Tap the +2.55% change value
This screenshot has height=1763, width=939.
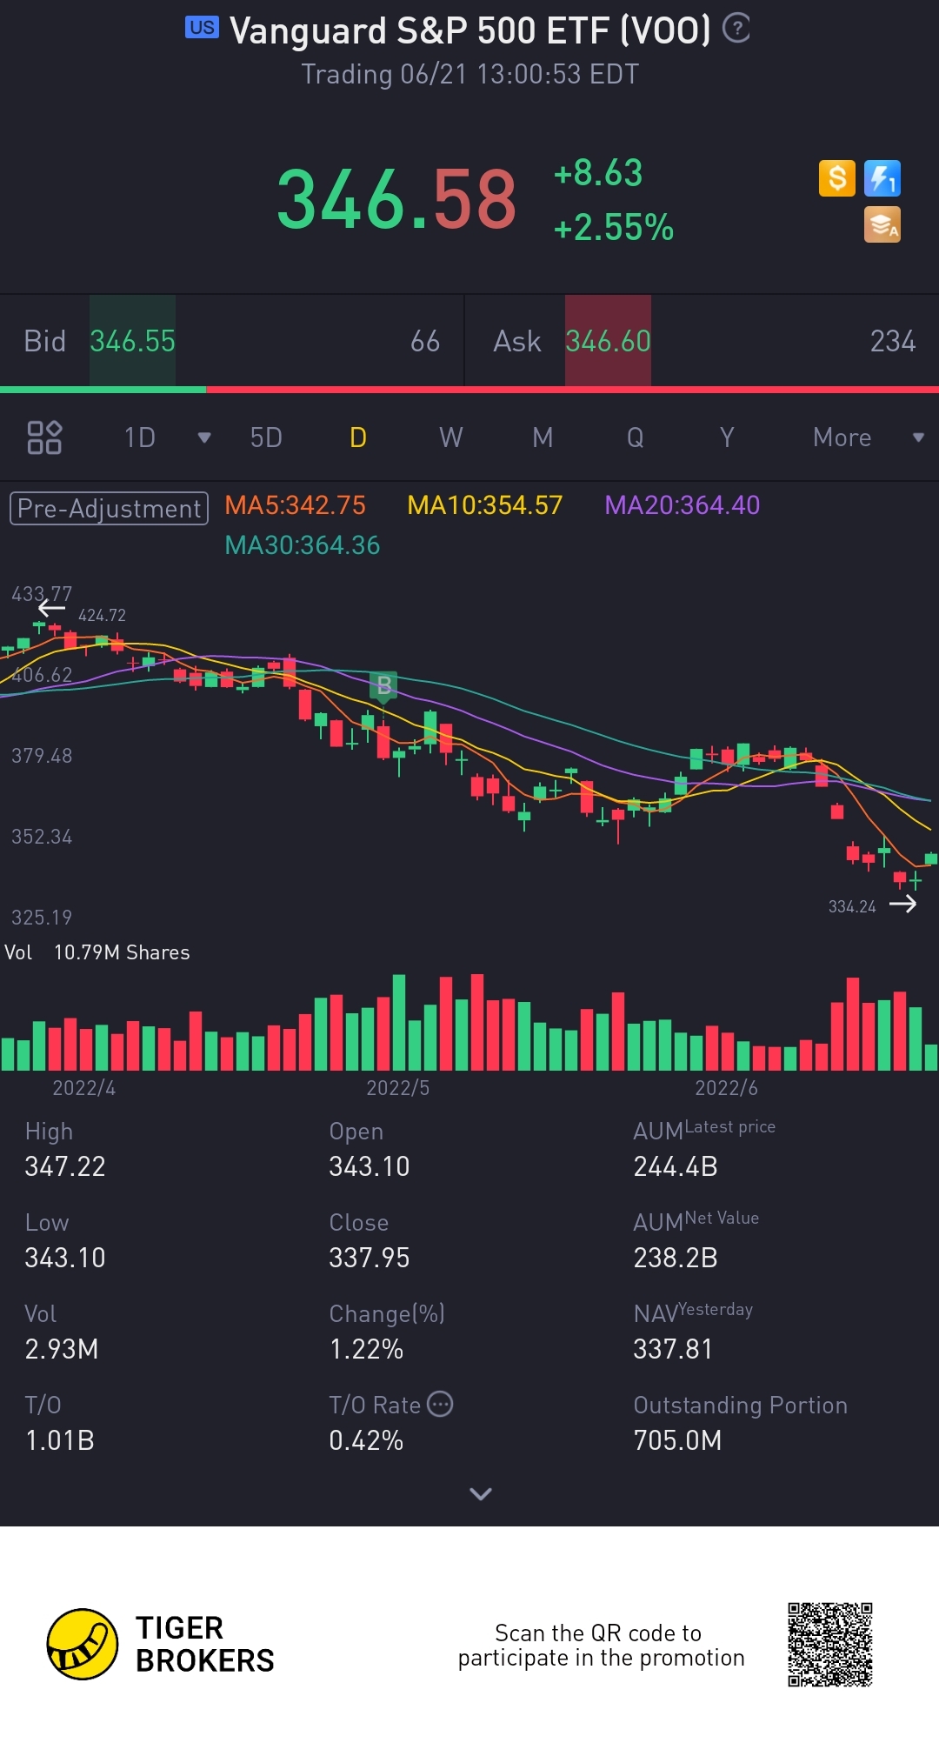click(614, 228)
